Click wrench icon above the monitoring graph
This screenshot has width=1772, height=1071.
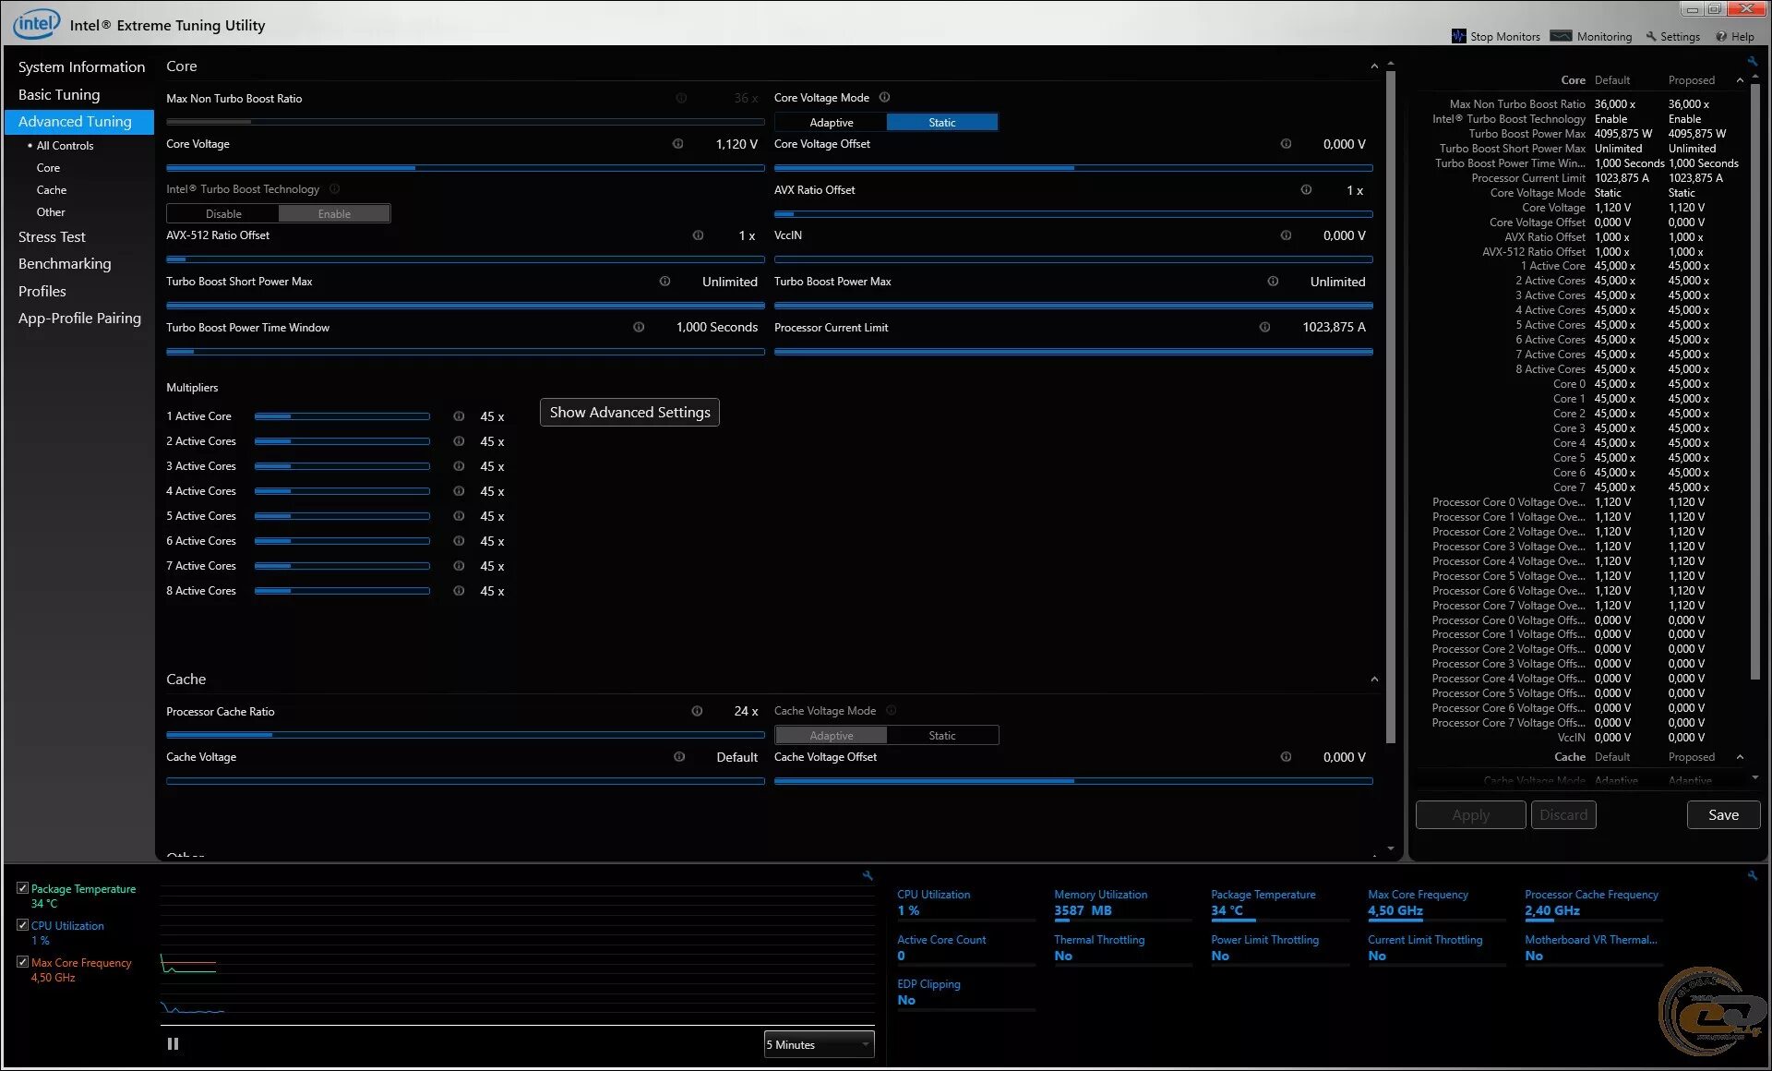pos(868,875)
